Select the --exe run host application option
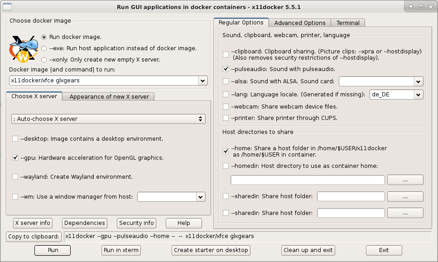Screen dimensions: 438x262 pos(44,48)
